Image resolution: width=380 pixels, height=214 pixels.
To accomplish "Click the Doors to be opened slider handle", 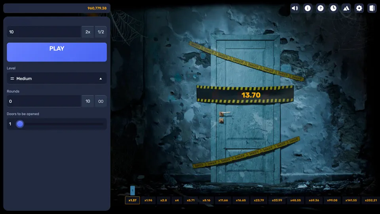I will pyautogui.click(x=20, y=124).
